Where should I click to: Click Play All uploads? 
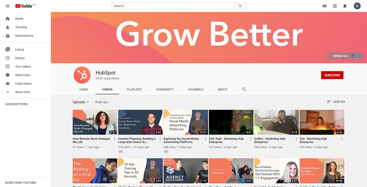pos(102,102)
